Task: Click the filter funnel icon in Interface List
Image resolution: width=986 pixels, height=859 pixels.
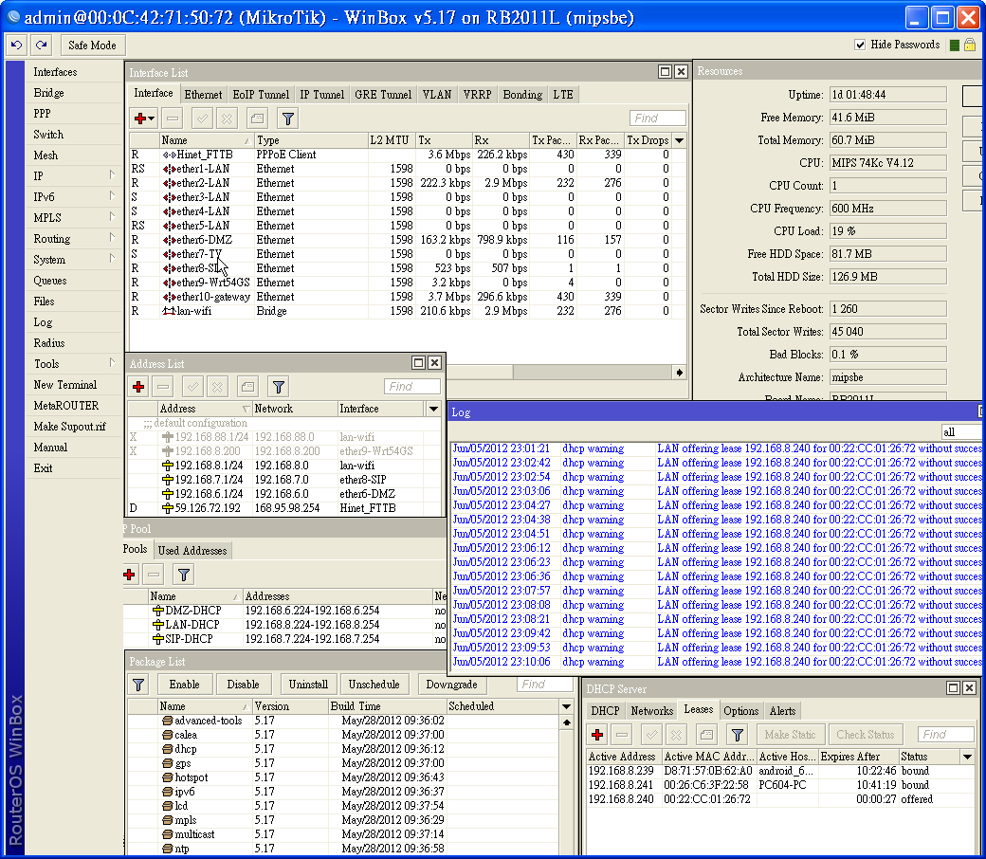Action: click(x=287, y=119)
